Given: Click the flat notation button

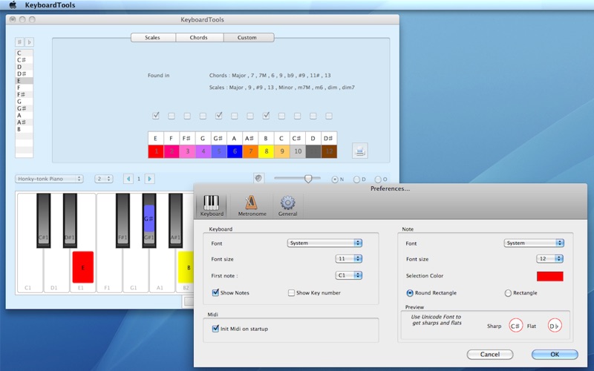Looking at the screenshot, I should click(29, 42).
